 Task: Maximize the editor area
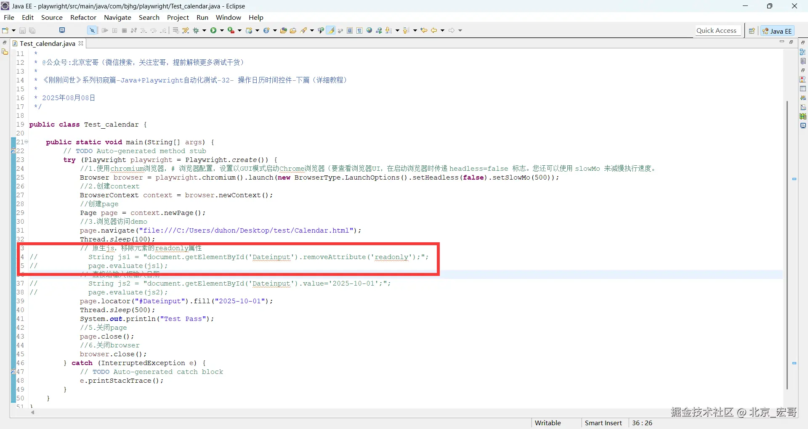(791, 42)
